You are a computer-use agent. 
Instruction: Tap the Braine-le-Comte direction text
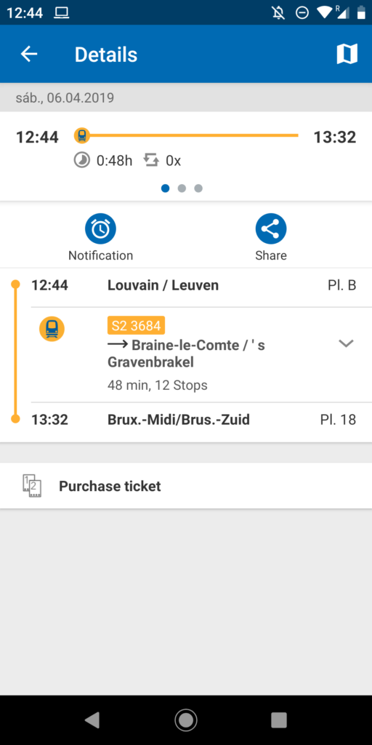(x=186, y=354)
